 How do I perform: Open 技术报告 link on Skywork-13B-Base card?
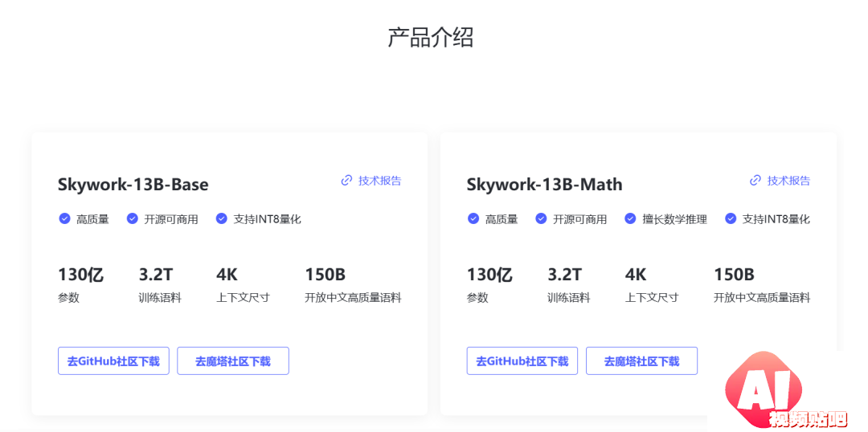pos(379,181)
